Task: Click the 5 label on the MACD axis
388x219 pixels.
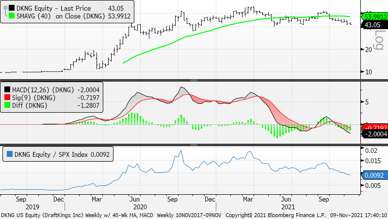Action: tap(367, 102)
